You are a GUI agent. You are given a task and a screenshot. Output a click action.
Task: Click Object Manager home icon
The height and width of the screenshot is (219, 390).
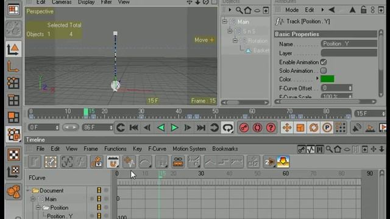tap(248, 10)
